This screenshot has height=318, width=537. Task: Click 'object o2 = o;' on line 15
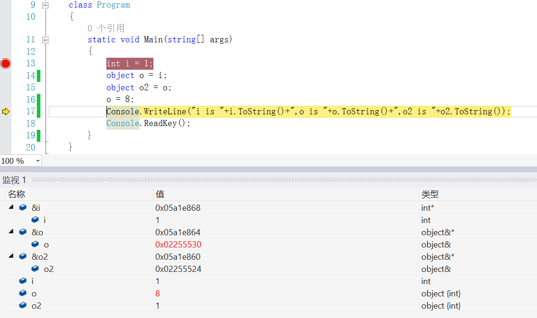tap(139, 87)
